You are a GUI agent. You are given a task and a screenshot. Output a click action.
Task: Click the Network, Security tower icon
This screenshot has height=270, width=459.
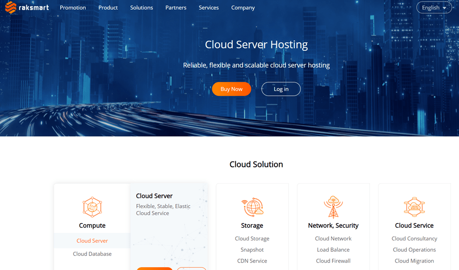pyautogui.click(x=333, y=207)
